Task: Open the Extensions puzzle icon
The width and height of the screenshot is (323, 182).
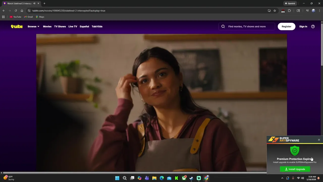Action: pyautogui.click(x=289, y=11)
